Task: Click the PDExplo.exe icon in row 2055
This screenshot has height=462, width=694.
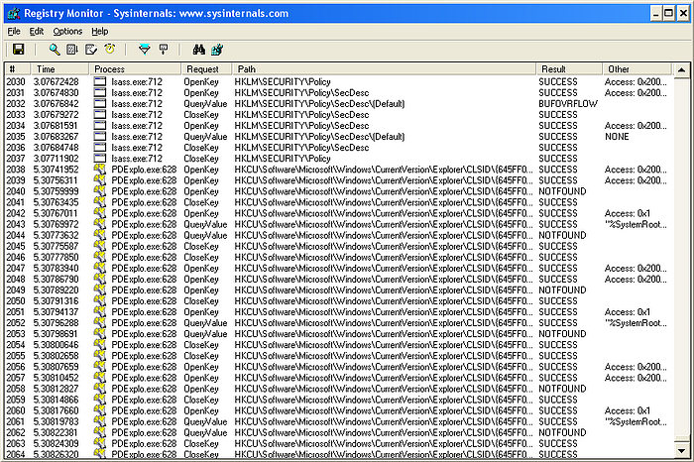Action: click(x=100, y=355)
